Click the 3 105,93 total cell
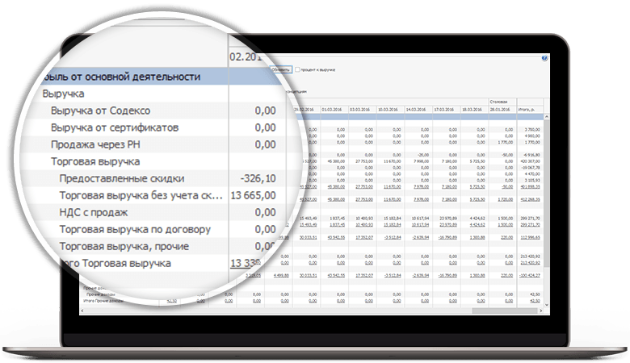This screenshot has width=630, height=363. 532,181
